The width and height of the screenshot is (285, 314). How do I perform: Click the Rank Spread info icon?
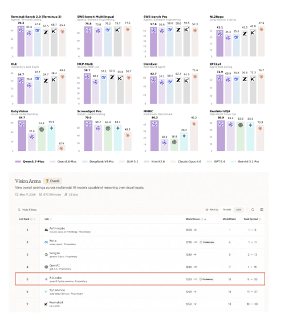click(260, 219)
